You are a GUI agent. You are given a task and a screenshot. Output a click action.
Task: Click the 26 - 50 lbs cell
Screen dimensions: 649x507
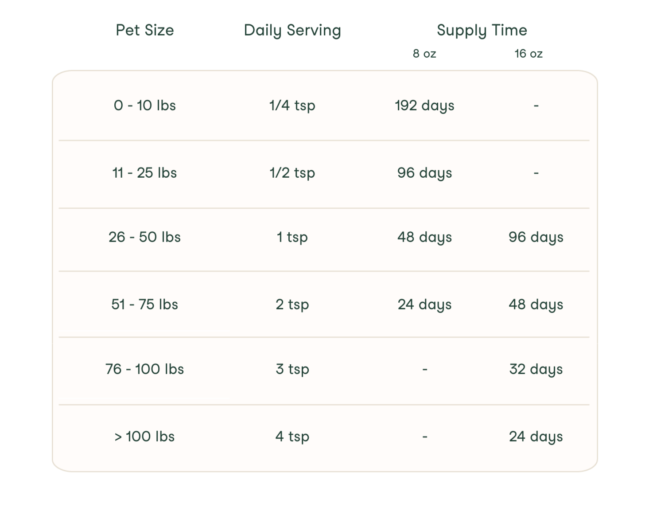(144, 237)
